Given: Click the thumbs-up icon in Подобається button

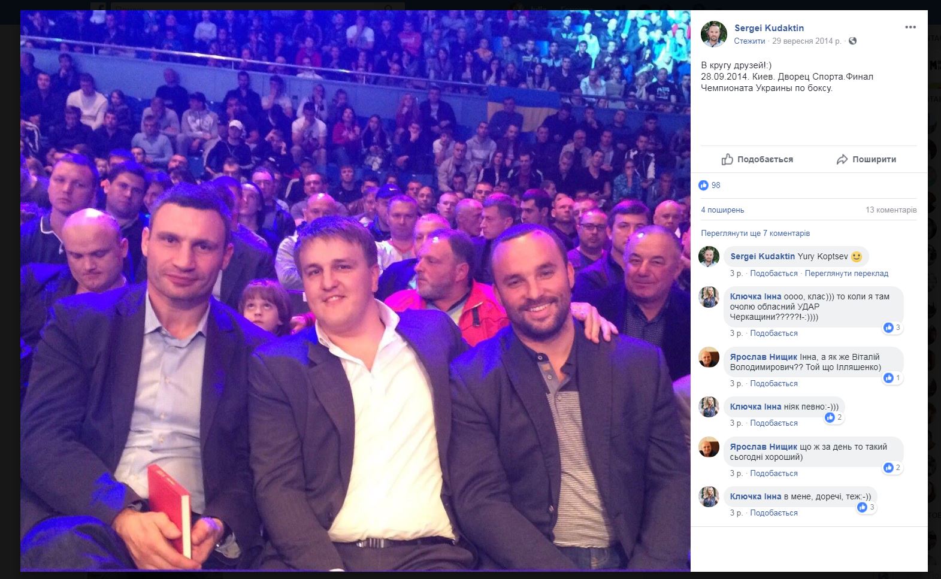Looking at the screenshot, I should point(727,159).
